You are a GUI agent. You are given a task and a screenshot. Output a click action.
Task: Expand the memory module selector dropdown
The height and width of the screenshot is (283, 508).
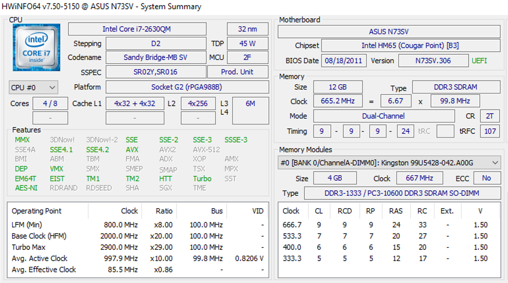tap(389, 163)
